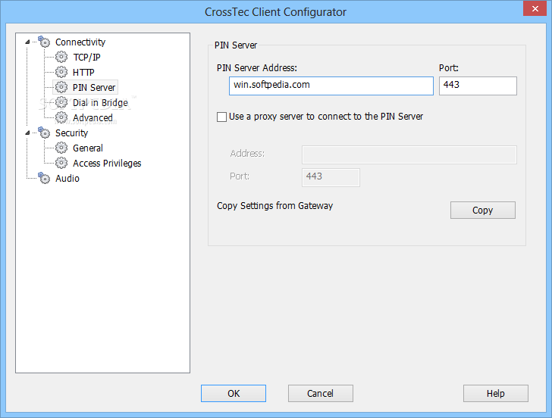Screen dimensions: 552x418
Task: Close the CrossTec Client Configurator window
Action: point(535,8)
